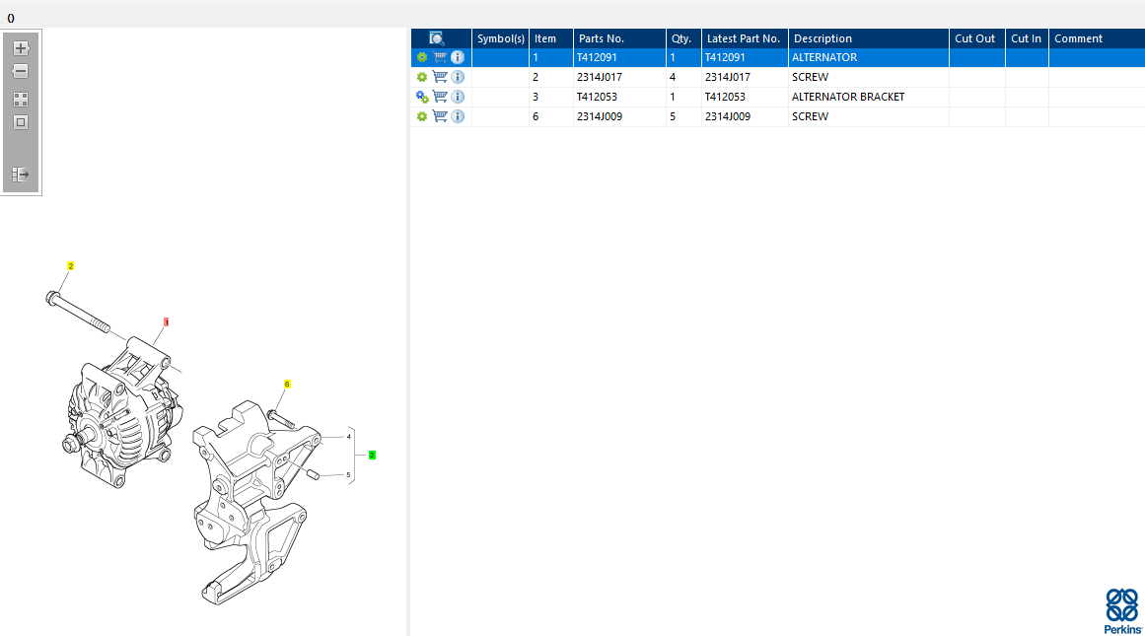Select yellow callout 6 on the diagram
This screenshot has height=636, width=1145.
pos(287,385)
